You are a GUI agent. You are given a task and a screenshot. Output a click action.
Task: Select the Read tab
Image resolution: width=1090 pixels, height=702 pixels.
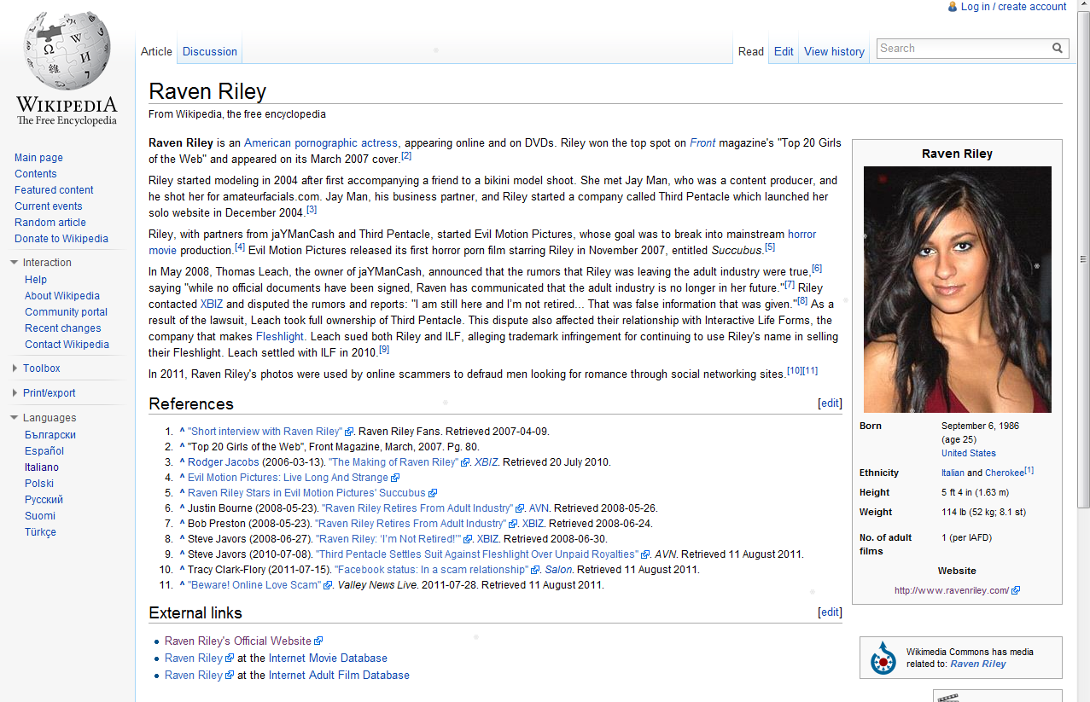coord(751,51)
